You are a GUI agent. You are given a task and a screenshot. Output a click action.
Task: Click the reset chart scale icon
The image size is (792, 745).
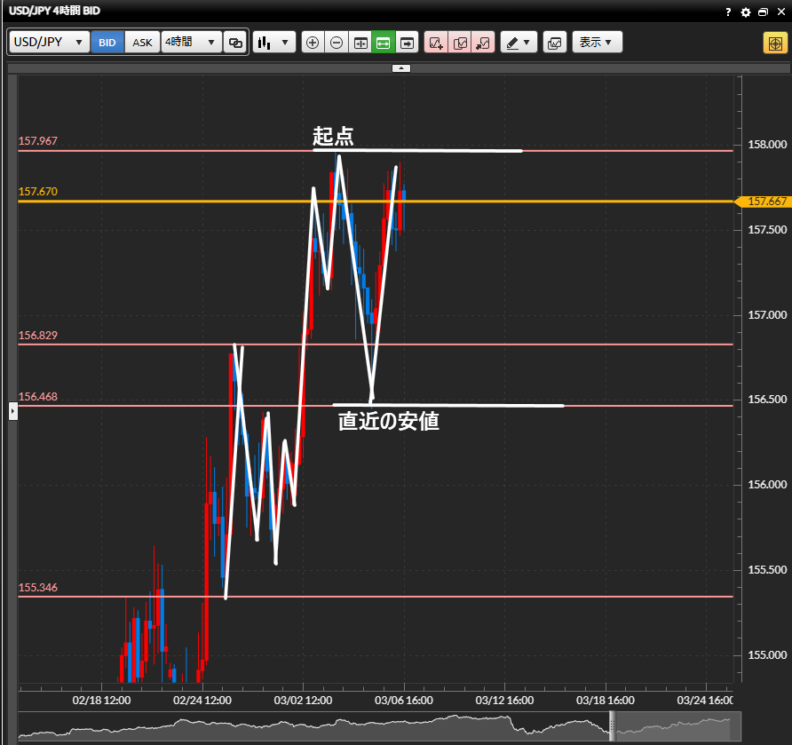click(x=360, y=42)
